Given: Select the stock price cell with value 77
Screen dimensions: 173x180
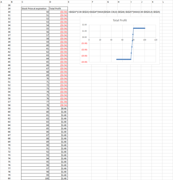Looking at the screenshot, I should pos(35,102).
